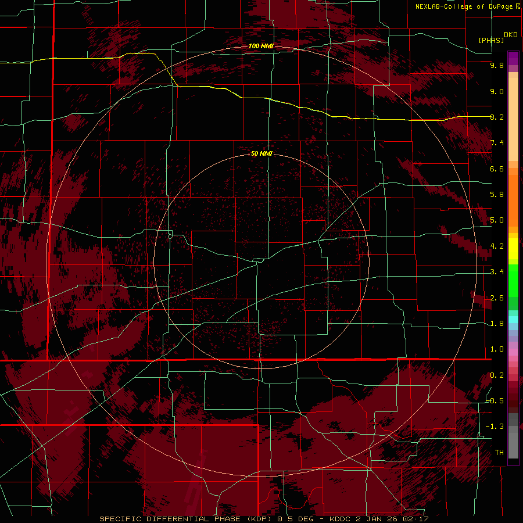Click the 5.8 legend value

click(x=497, y=195)
